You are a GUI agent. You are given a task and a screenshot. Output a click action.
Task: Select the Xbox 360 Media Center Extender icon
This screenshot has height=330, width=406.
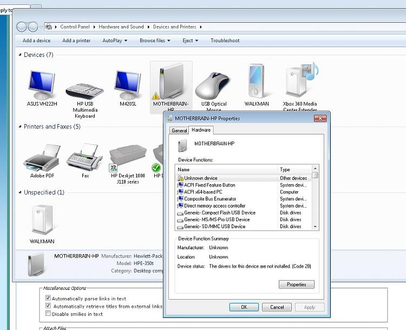point(302,80)
